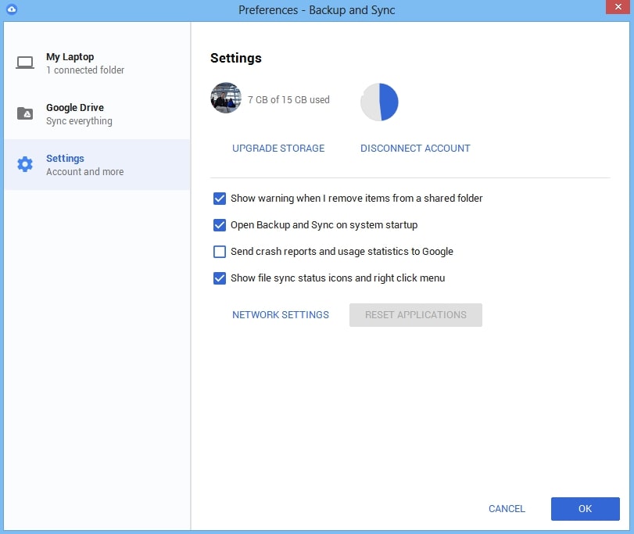The height and width of the screenshot is (534, 634).
Task: Click CANCEL to discard changes
Action: [507, 508]
